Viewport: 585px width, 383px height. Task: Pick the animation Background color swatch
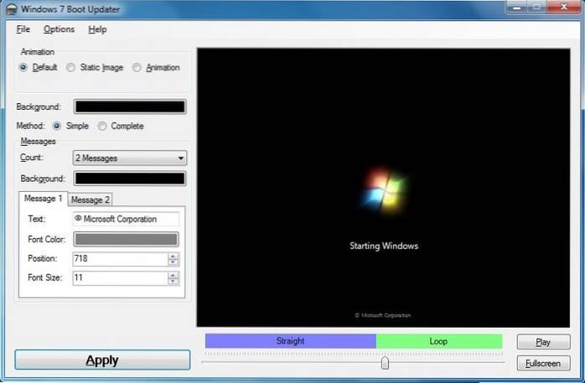pos(130,106)
